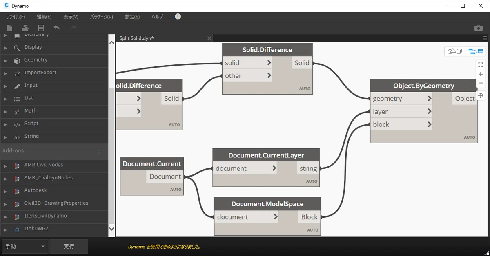
Task: Open the パッケージ(P) menu
Action: pos(102,17)
